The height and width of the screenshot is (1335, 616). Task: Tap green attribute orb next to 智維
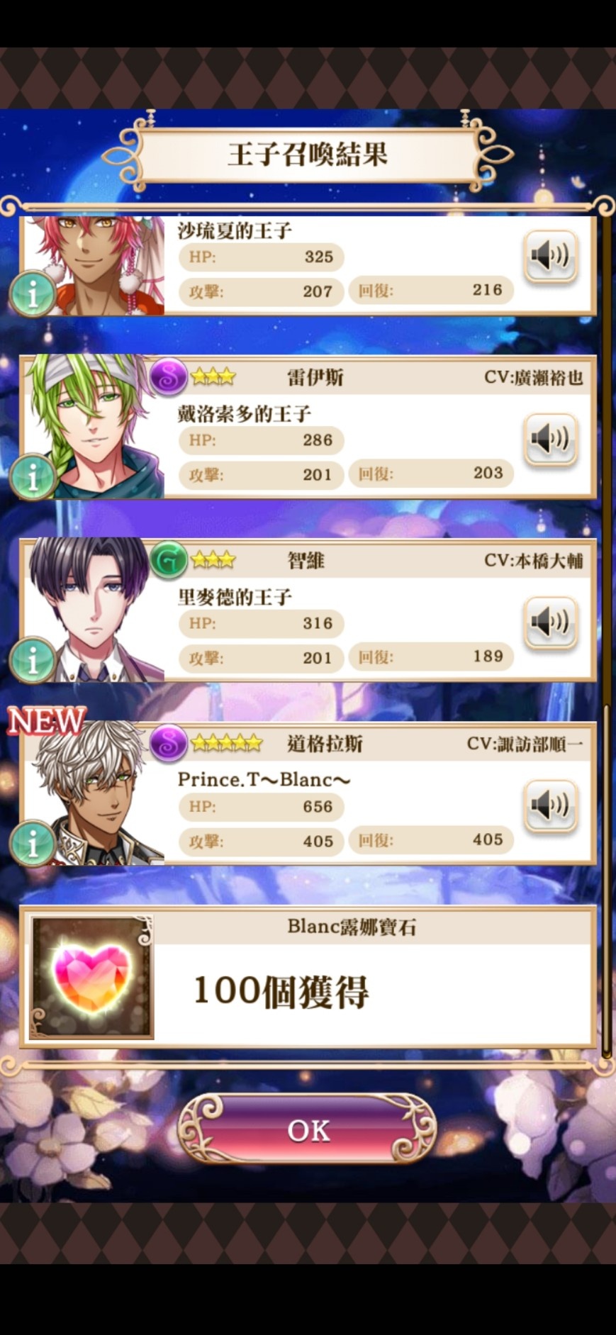(168, 560)
